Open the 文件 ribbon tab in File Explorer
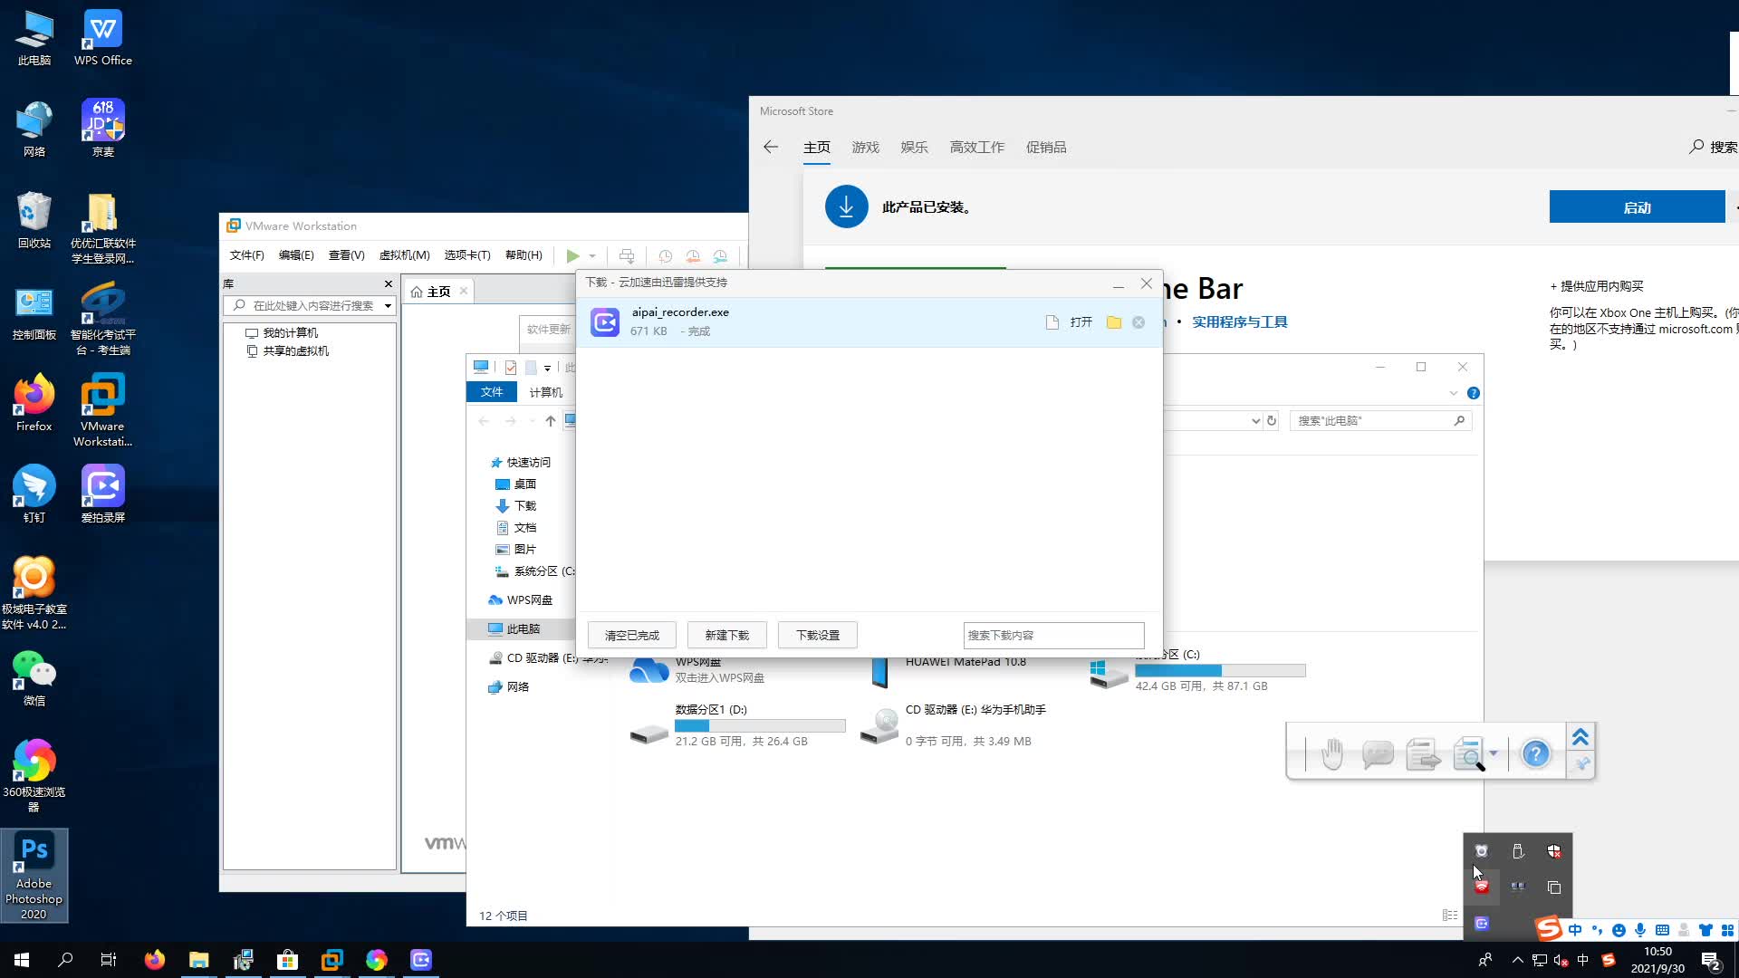Screen dimensions: 1739x978 (x=492, y=392)
